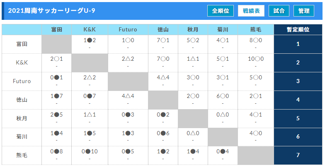Image resolution: width=325 pixels, height=167 pixels.
Task: Open K&K vs 熊毛 10○0 result cell
Action: [x=256, y=59]
